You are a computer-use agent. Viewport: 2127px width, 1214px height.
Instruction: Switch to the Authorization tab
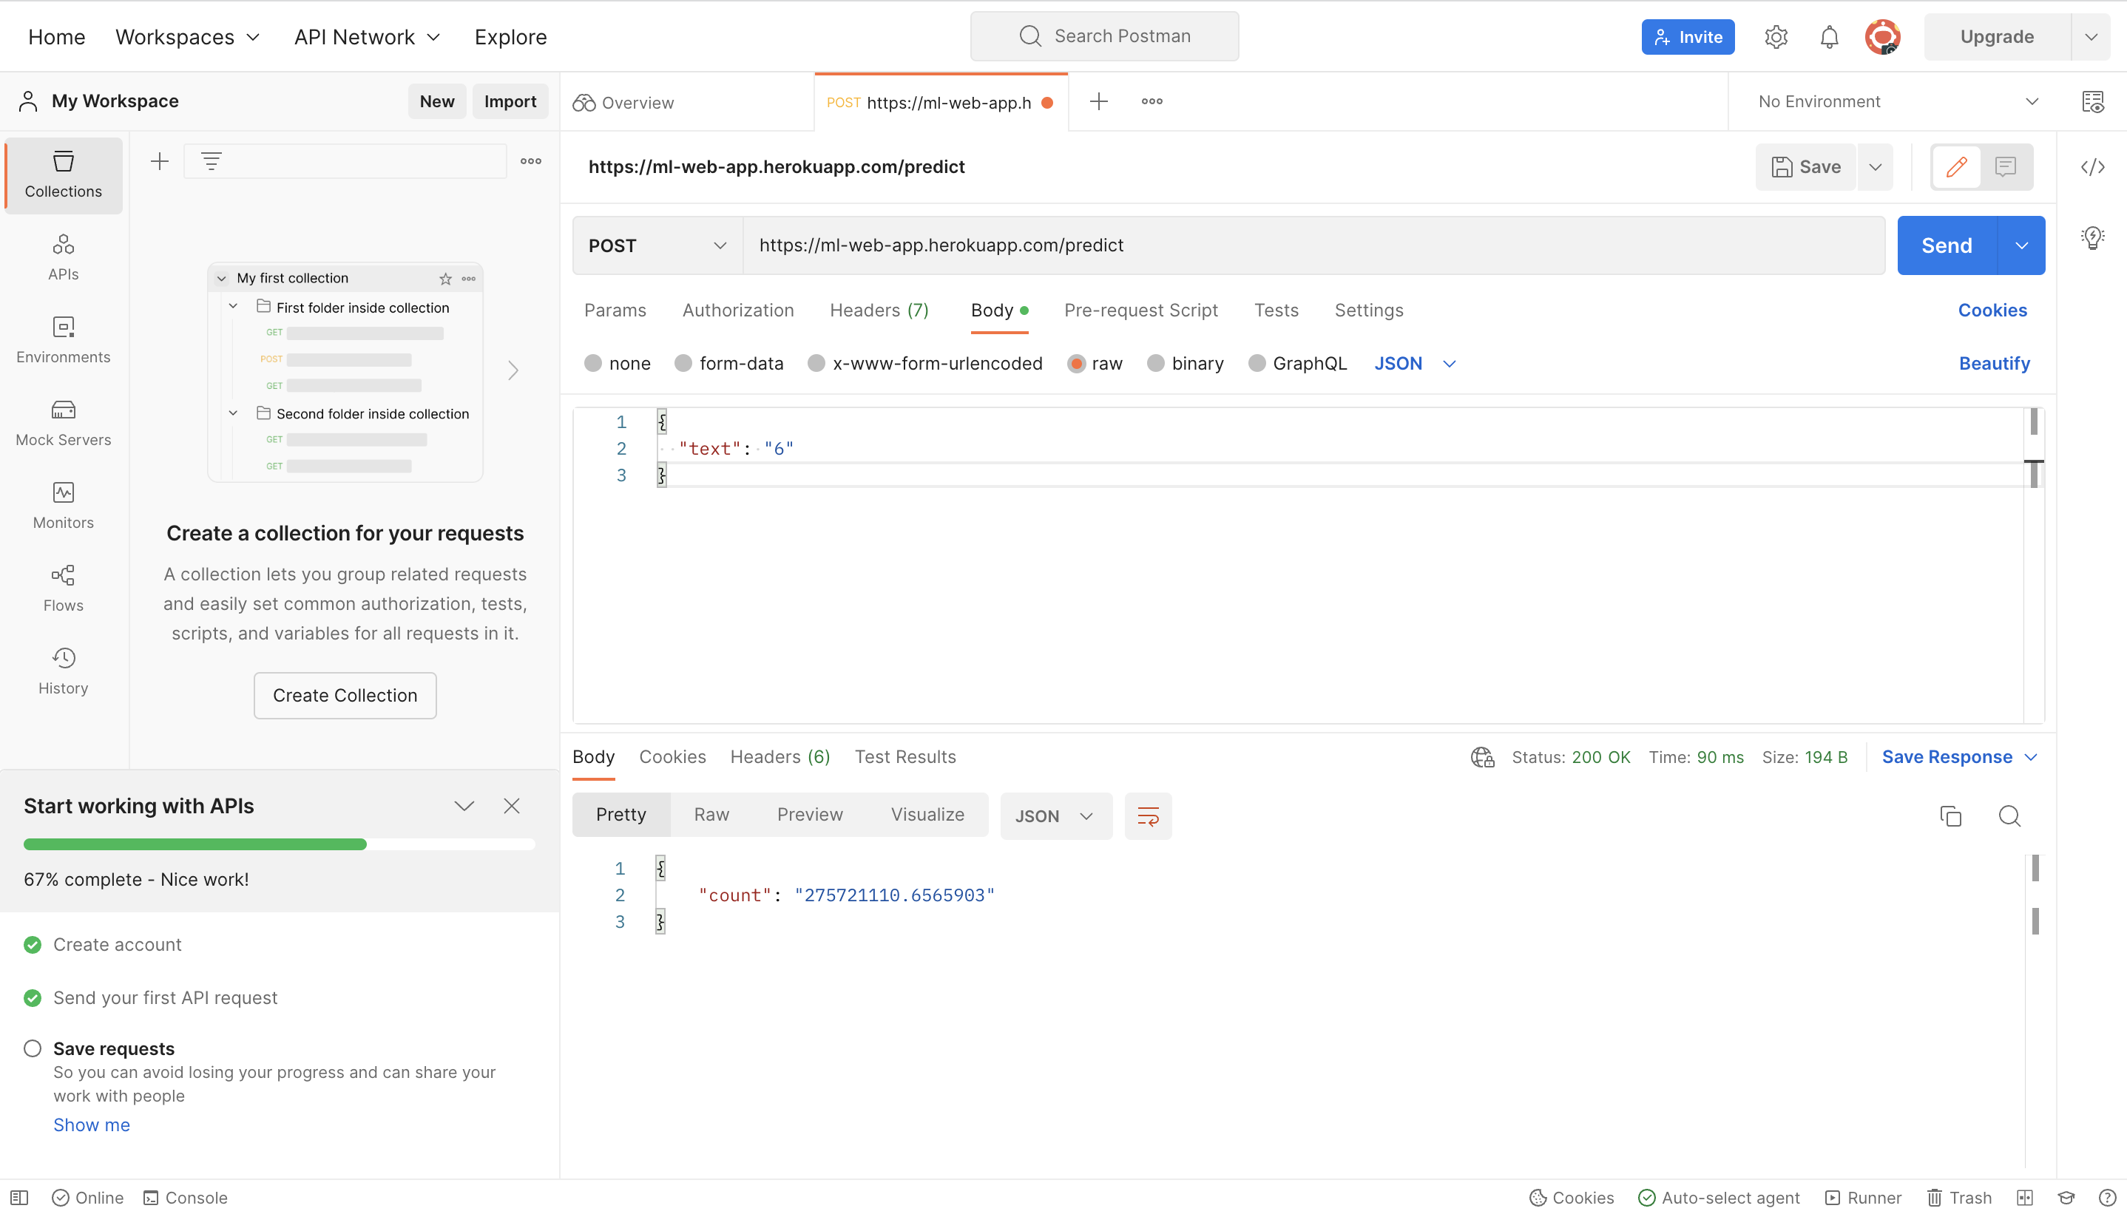tap(737, 309)
